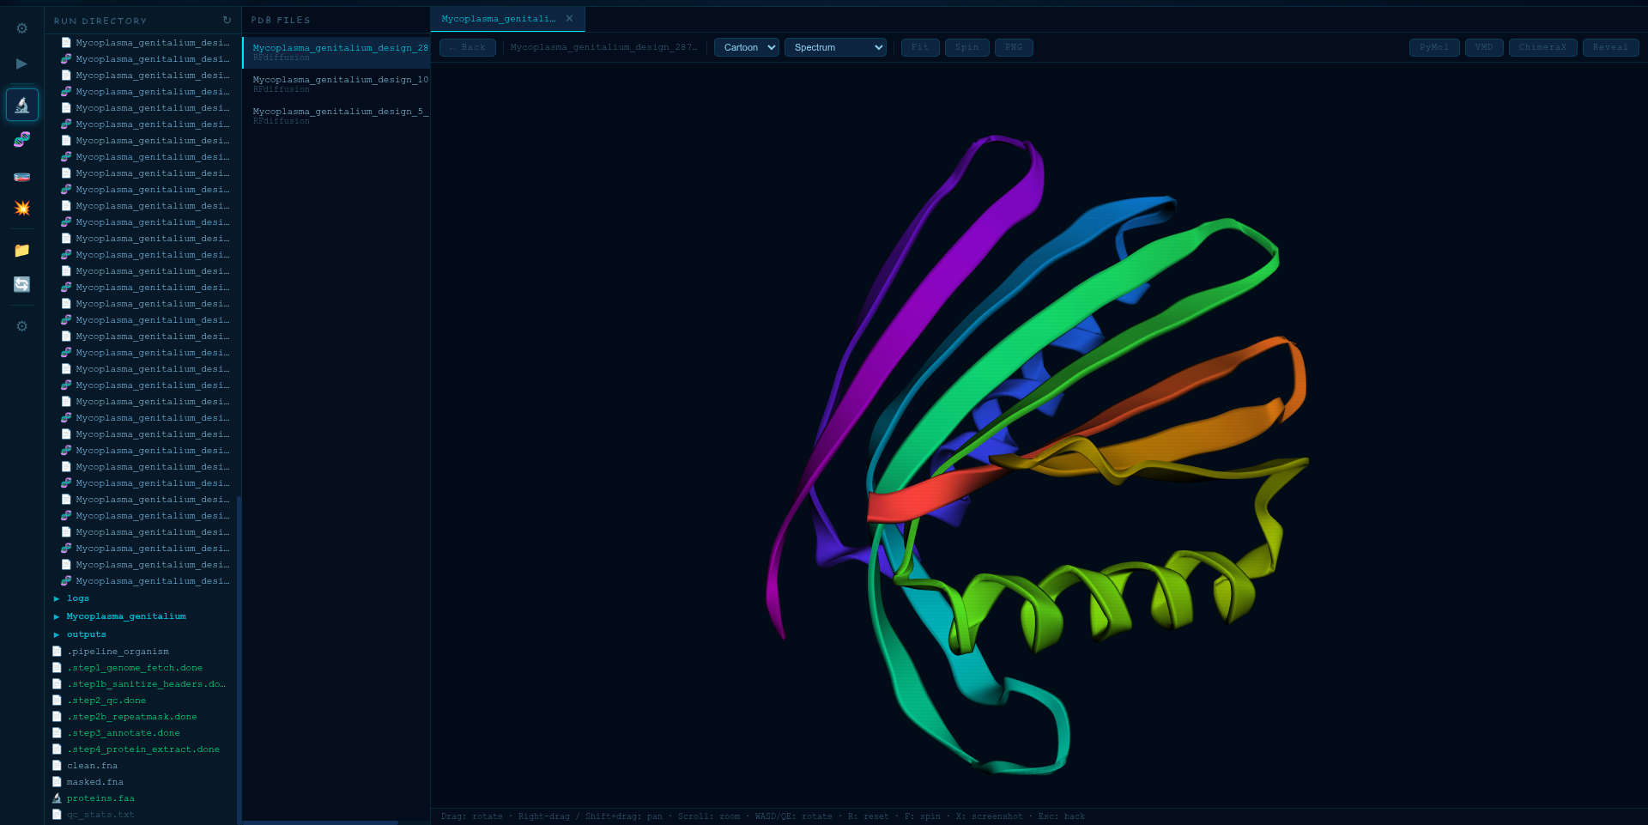Screen dimensions: 1648x825
Task: Click the run pipeline play icon
Action: (22, 64)
